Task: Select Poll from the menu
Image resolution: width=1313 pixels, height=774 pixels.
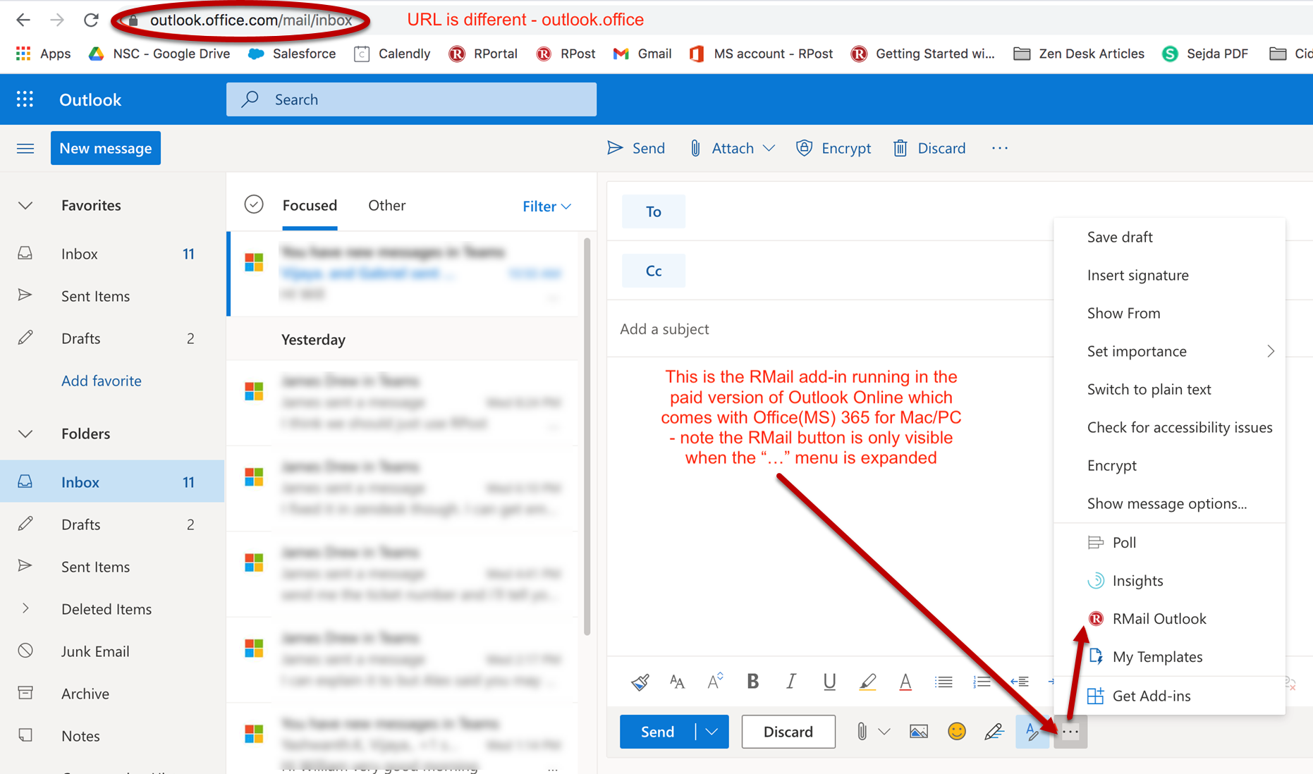Action: (x=1169, y=542)
